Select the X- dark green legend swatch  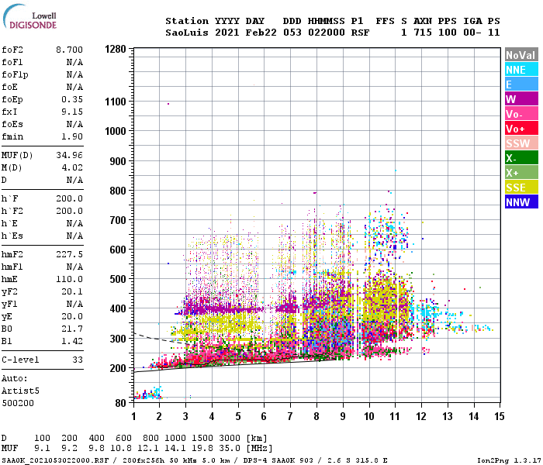click(x=521, y=158)
